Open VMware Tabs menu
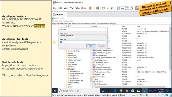The height and width of the screenshot is (97, 172). (x=77, y=8)
